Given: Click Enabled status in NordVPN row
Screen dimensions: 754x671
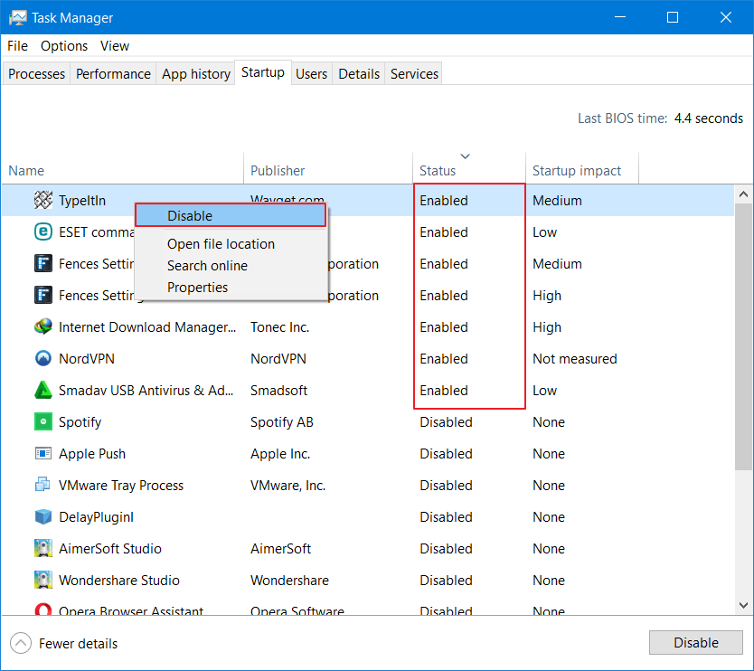Looking at the screenshot, I should pyautogui.click(x=443, y=359).
